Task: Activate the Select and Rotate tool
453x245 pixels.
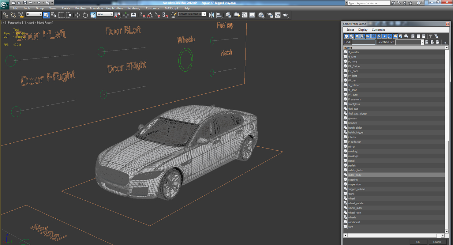Action: coord(85,15)
